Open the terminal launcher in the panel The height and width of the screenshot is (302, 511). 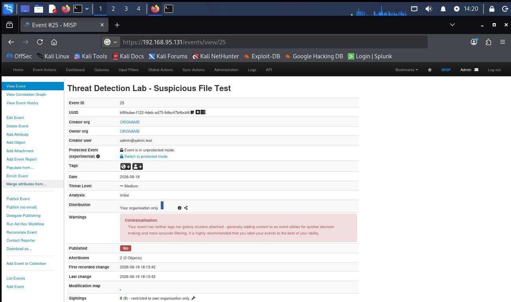[x=78, y=8]
